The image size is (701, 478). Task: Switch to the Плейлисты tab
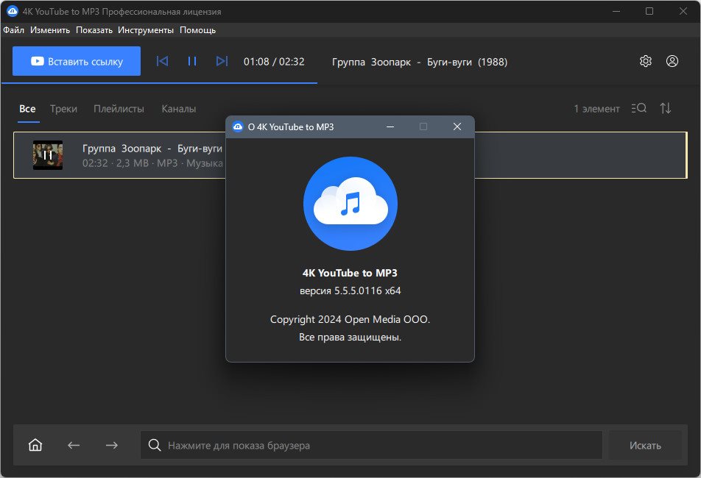pyautogui.click(x=119, y=109)
